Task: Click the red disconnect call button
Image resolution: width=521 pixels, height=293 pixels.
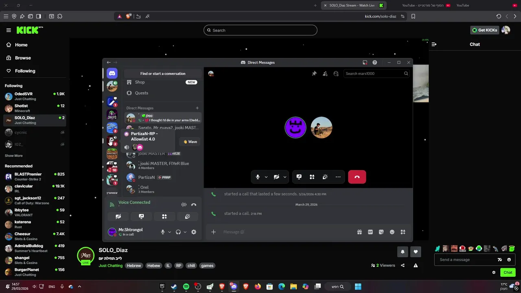Action: click(x=357, y=177)
